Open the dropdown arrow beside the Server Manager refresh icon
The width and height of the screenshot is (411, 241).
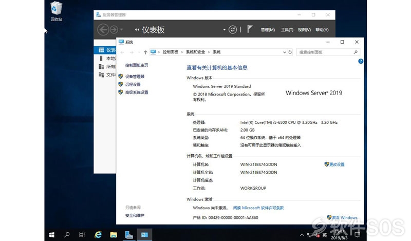[225, 30]
